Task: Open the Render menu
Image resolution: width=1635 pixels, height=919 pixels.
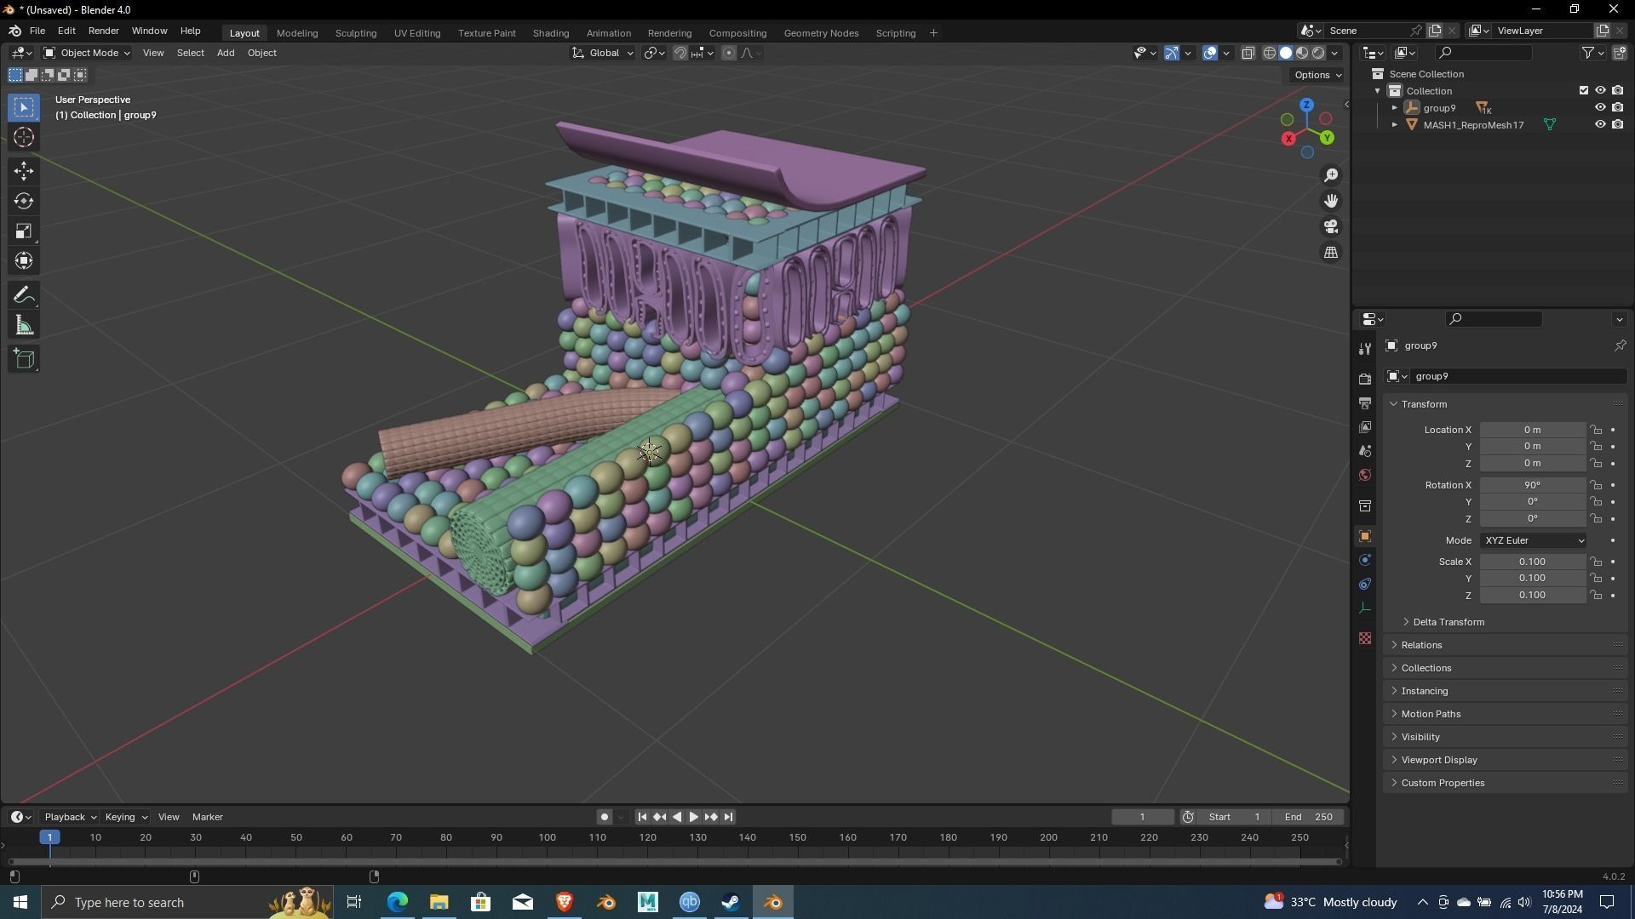Action: (103, 31)
